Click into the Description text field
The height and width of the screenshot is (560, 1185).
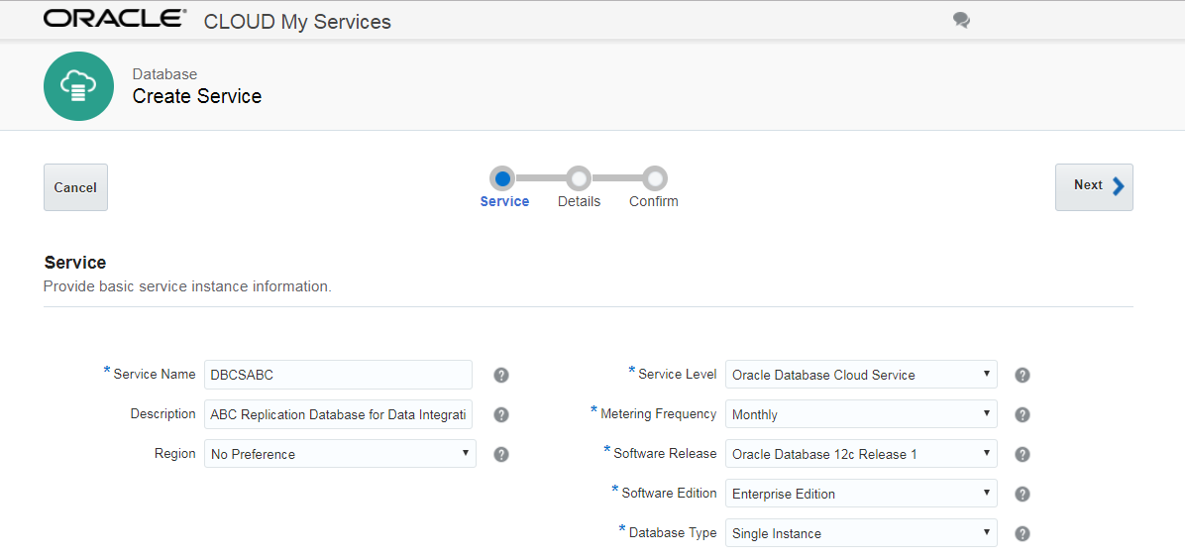(x=338, y=414)
